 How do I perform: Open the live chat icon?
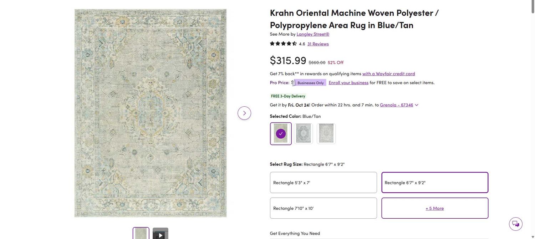point(516,224)
